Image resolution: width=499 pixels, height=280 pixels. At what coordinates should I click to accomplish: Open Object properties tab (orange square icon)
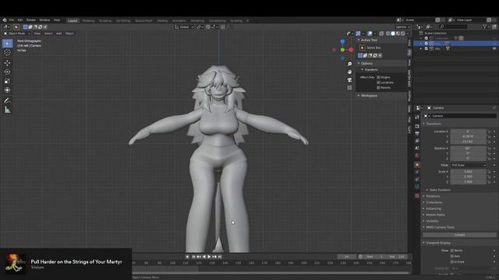[417, 165]
